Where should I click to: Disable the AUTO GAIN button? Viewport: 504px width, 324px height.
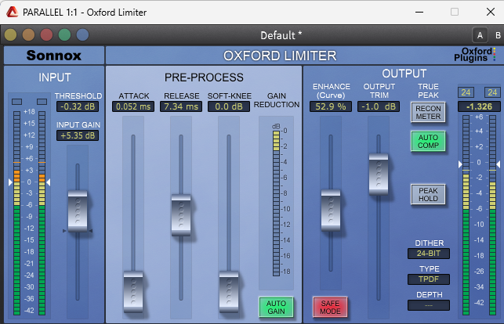point(276,308)
